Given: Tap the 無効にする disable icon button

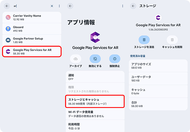Looking at the screenshot, I should (95, 59).
